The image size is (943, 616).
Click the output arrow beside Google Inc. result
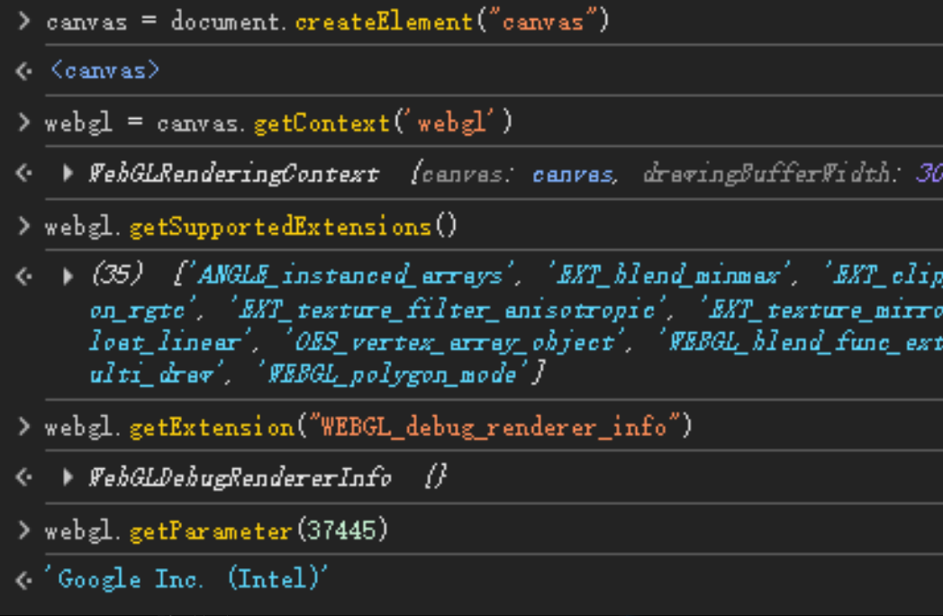(24, 580)
